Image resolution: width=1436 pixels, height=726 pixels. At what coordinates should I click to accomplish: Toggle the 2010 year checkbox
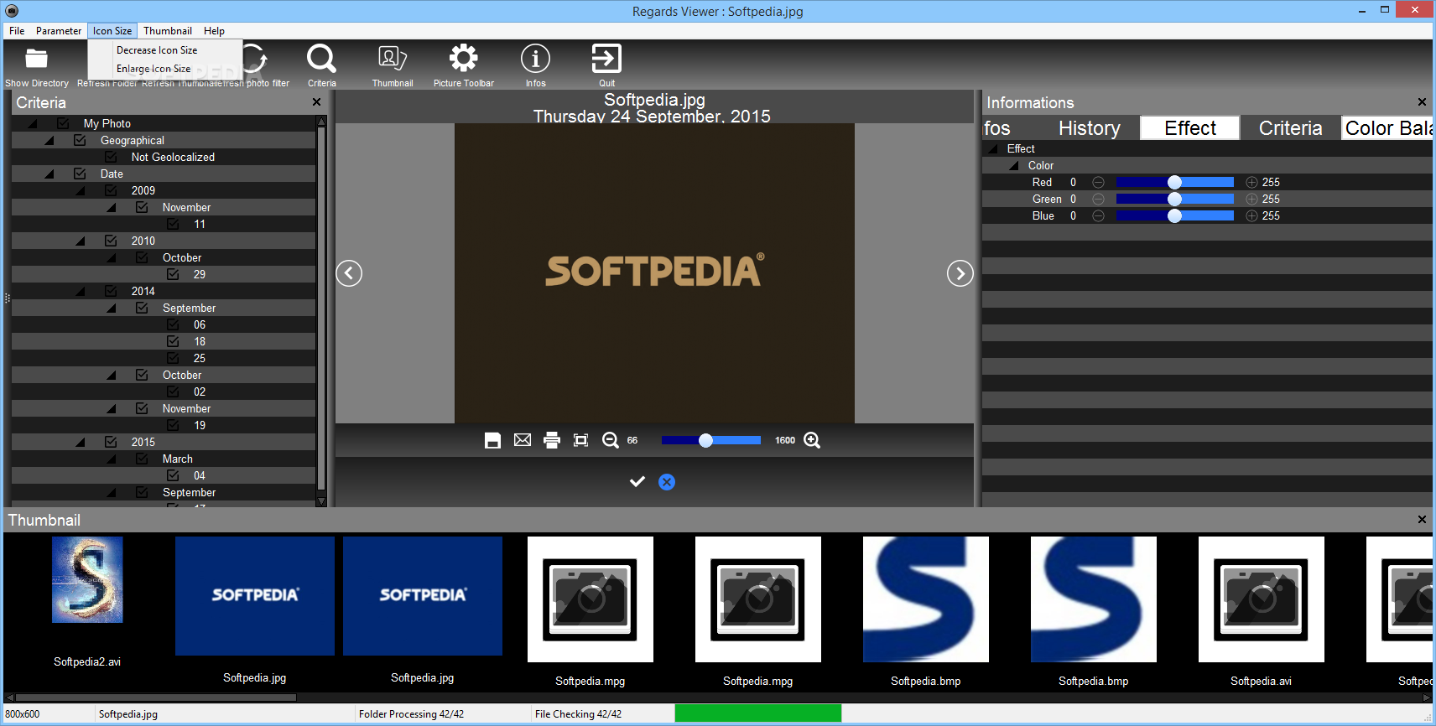111,241
